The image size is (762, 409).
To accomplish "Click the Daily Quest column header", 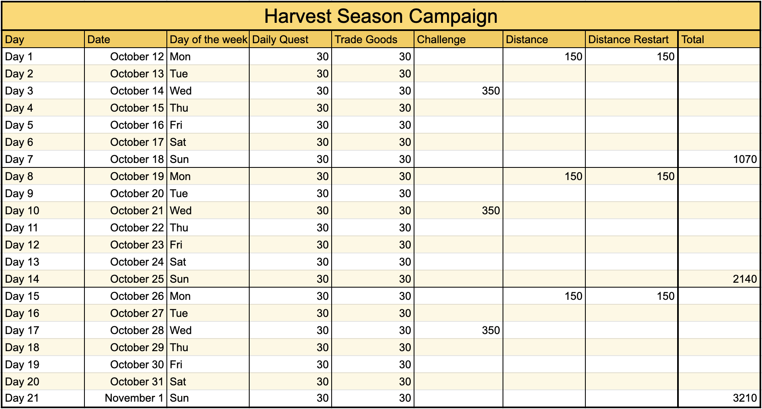I will tap(290, 40).
